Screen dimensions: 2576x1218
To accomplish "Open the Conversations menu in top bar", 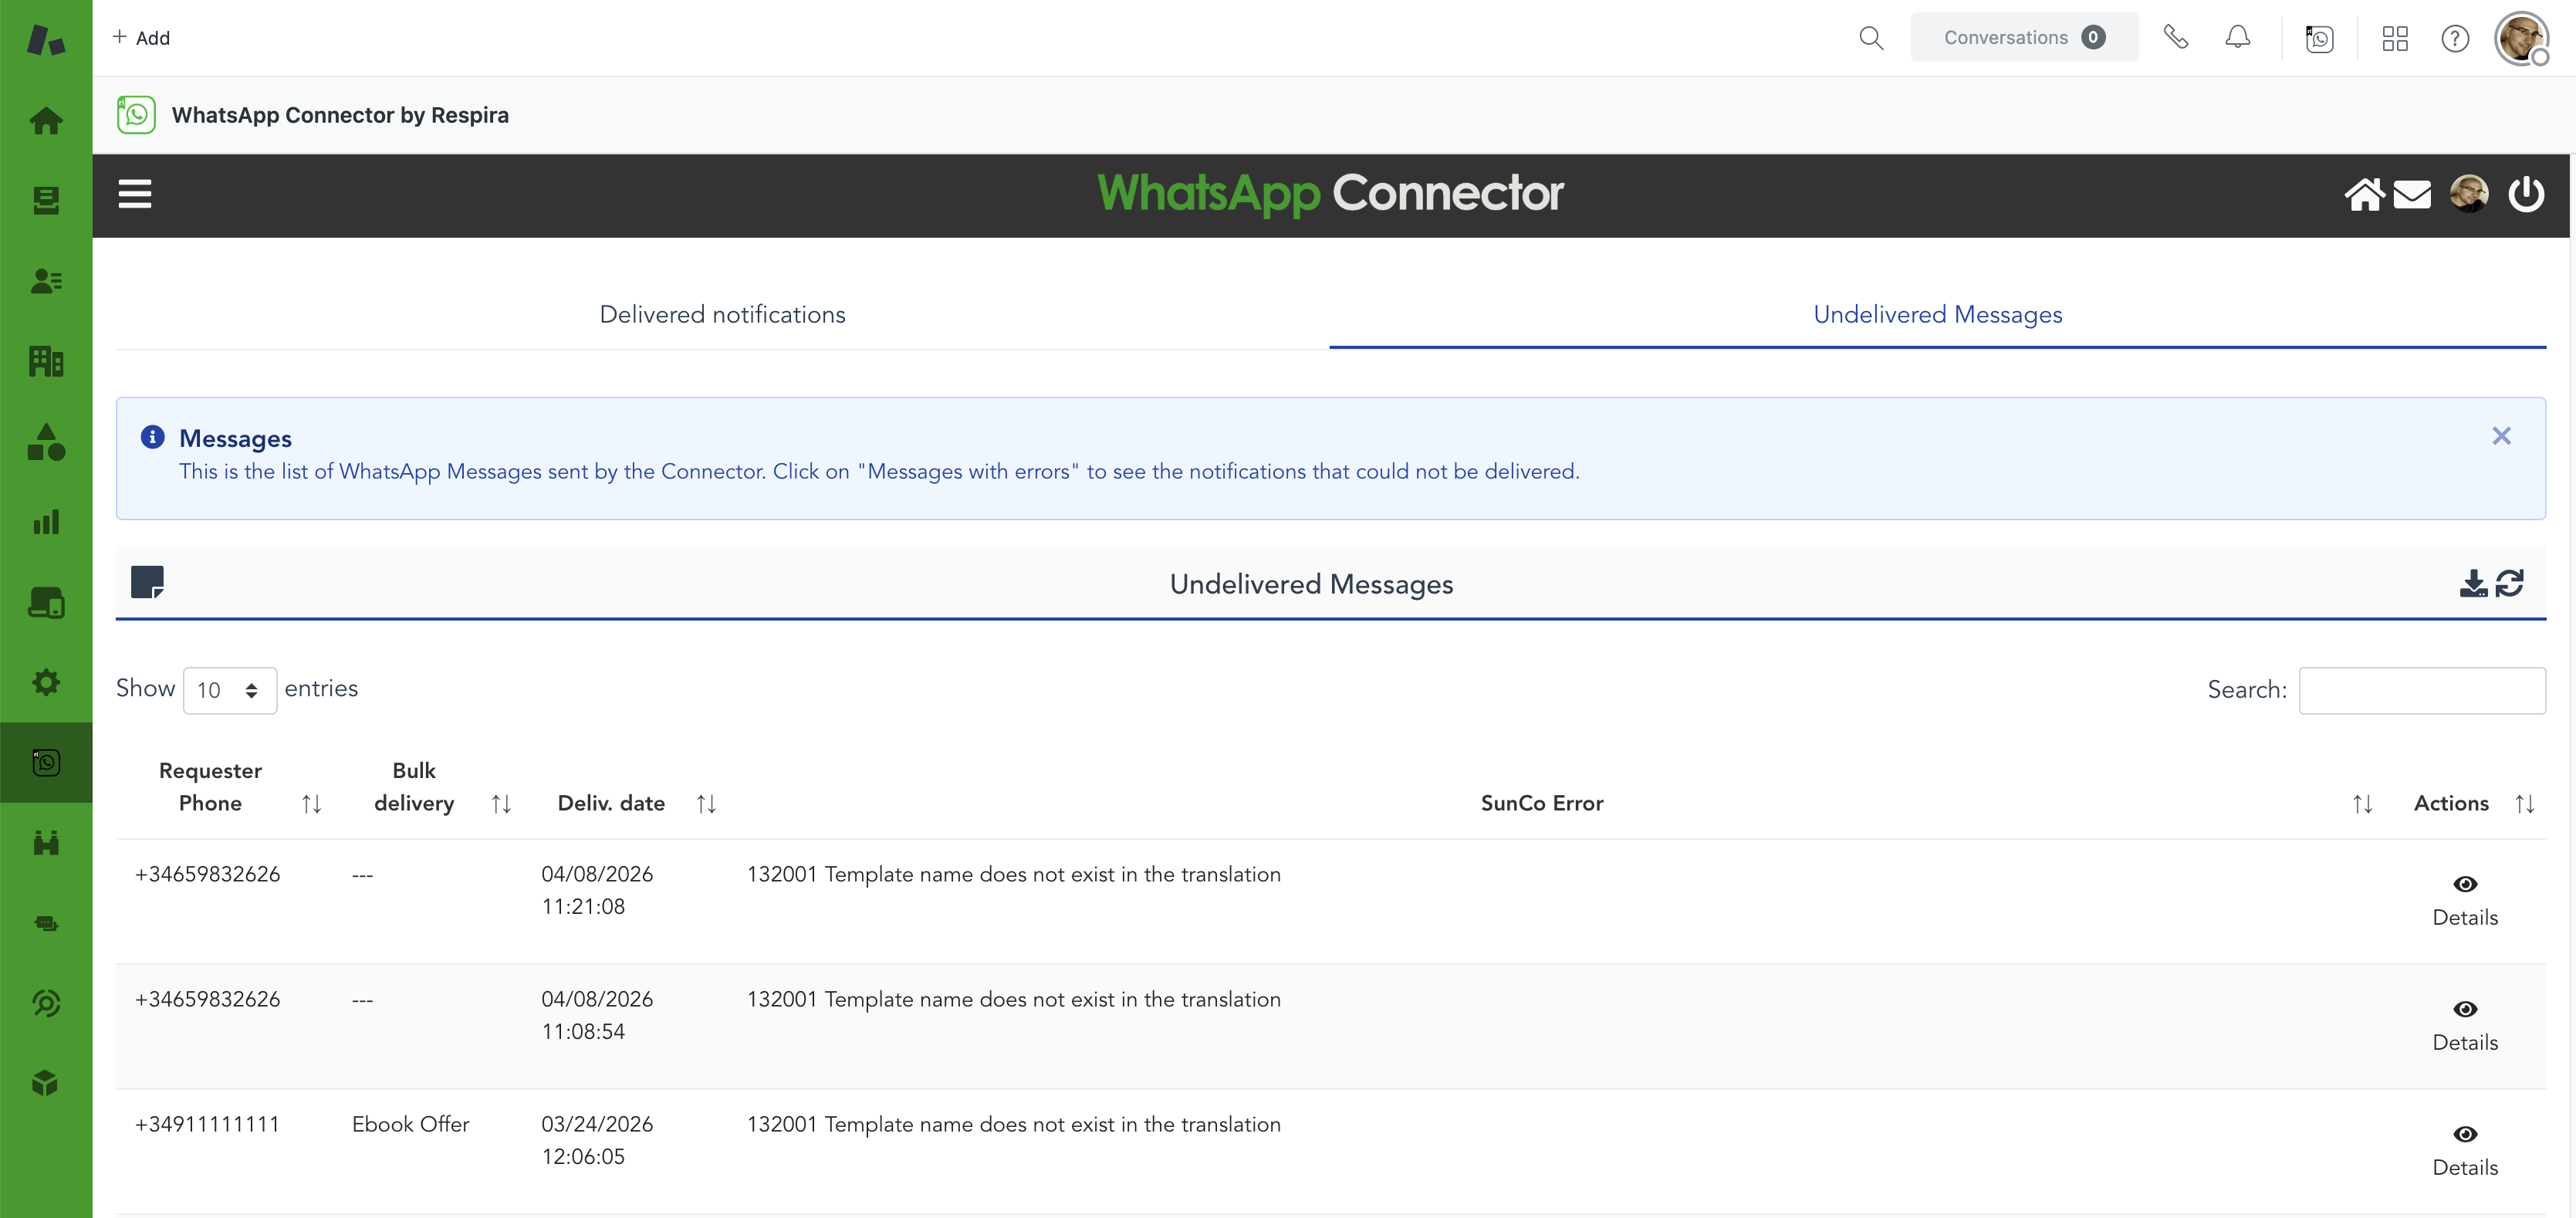I will (x=2024, y=37).
